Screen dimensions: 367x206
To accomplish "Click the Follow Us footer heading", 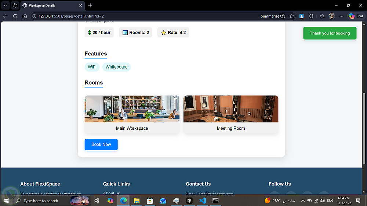I will click(x=280, y=184).
